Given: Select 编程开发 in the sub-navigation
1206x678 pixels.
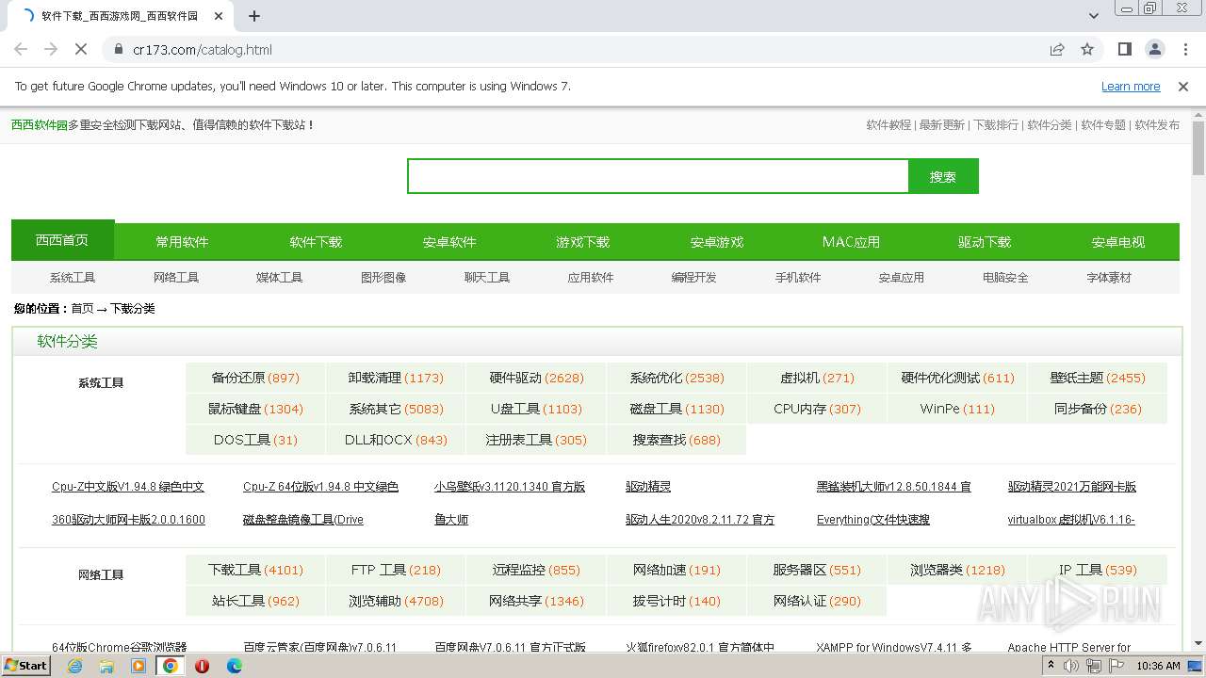Looking at the screenshot, I should coord(694,278).
